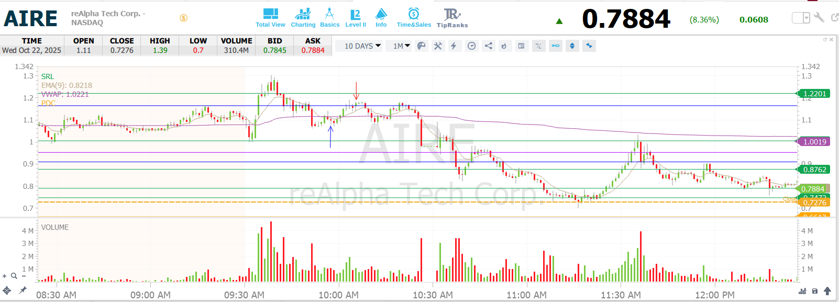Image resolution: width=839 pixels, height=302 pixels.
Task: Click the LOW value 0.7
Action: pos(198,50)
